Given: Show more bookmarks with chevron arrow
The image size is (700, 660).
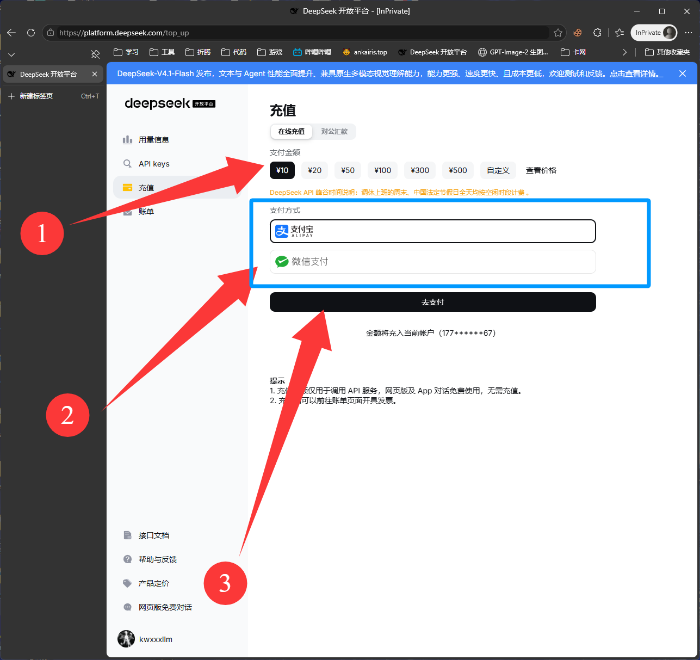Looking at the screenshot, I should (x=624, y=52).
